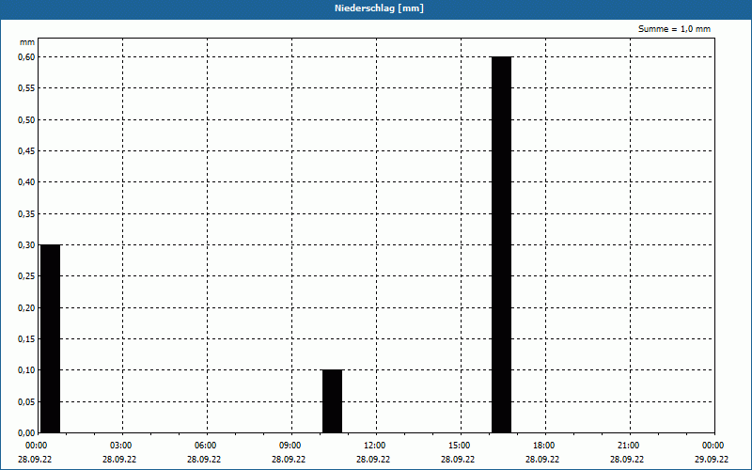
Task: Click the Niederschlag [mm] chart title
Action: (379, 8)
